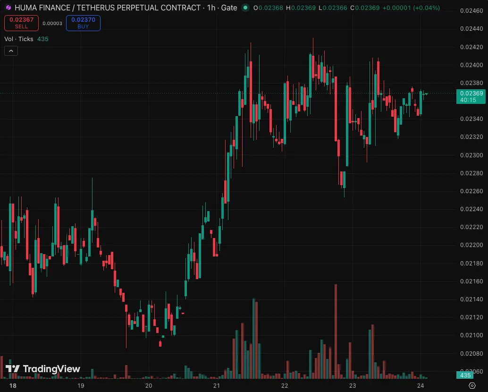The height and width of the screenshot is (392, 488).
Task: Select the 1h interval label in the title
Action: (211, 8)
